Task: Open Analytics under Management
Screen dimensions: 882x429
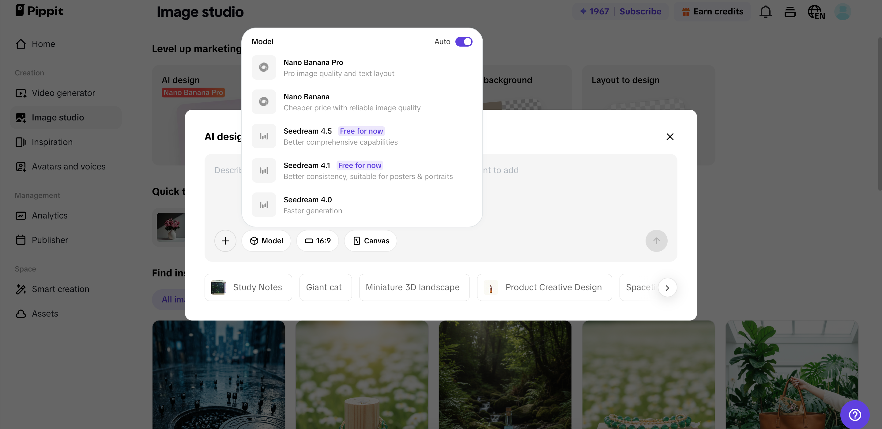Action: click(50, 215)
